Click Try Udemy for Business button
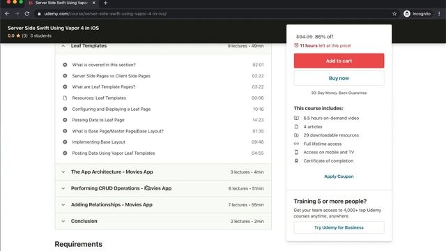The width and height of the screenshot is (446, 251). tap(339, 227)
